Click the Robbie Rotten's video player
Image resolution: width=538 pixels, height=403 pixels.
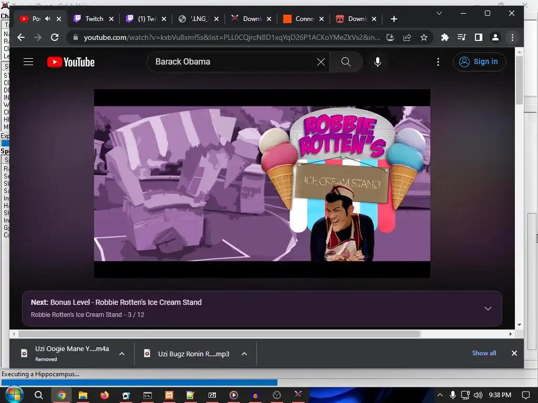tap(262, 183)
